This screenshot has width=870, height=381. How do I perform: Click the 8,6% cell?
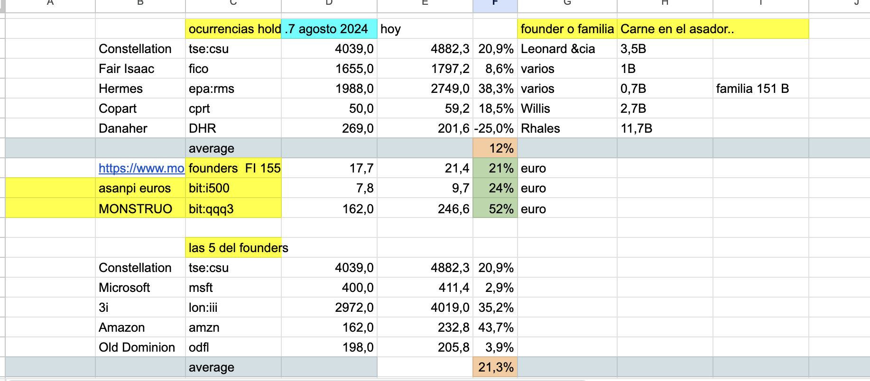[x=495, y=69]
